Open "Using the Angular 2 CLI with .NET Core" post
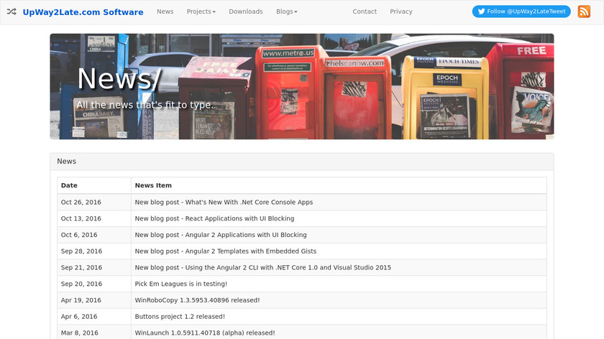Image resolution: width=604 pixels, height=339 pixels. pos(262,267)
